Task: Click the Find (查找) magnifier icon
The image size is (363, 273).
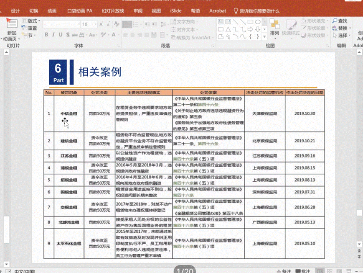Action: click(x=335, y=21)
